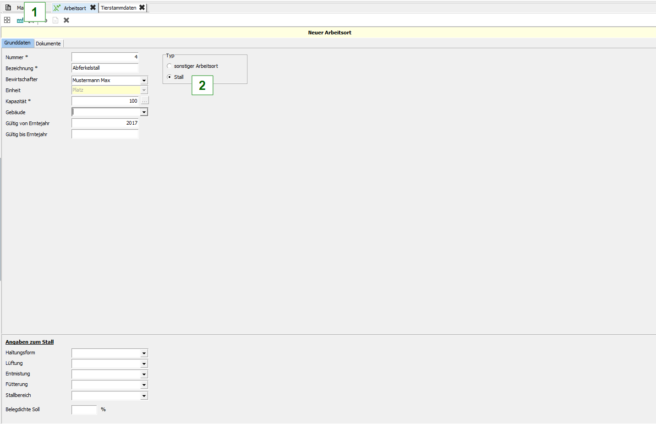Select the 'sonstiger Arbeitsort' radio option
Screen dimensions: 656x424
pyautogui.click(x=169, y=66)
